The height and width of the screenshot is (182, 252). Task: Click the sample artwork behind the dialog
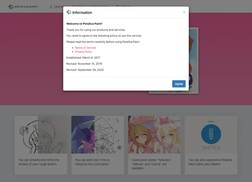[x=193, y=60]
